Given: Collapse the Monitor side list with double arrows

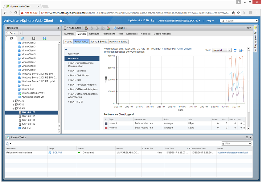Looking at the screenshot, I should coord(66,49).
